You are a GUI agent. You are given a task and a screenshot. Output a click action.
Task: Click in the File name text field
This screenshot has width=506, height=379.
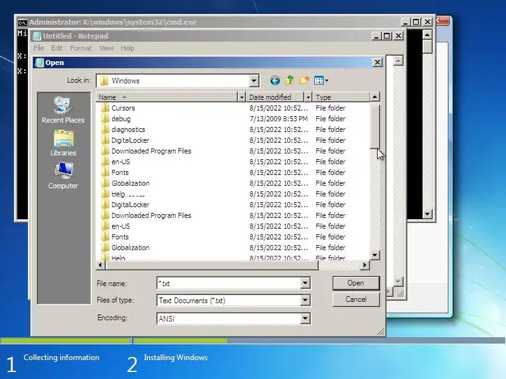pyautogui.click(x=229, y=283)
